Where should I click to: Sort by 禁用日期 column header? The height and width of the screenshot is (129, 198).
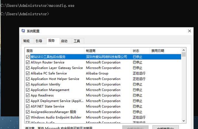(165, 51)
